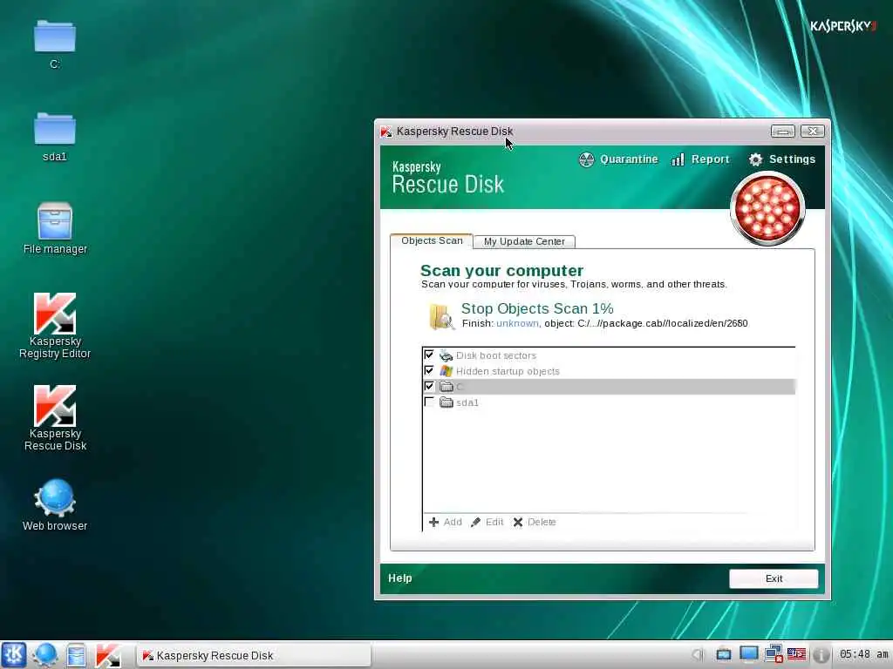Click Delete in the scan objects list
The image size is (893, 669).
[x=535, y=522]
